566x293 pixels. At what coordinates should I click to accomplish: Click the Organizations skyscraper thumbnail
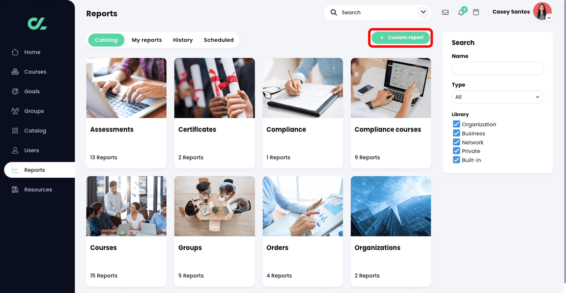(391, 206)
